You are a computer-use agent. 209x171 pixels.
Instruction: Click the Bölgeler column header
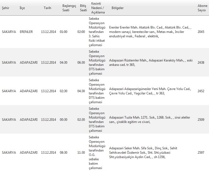point(117,8)
